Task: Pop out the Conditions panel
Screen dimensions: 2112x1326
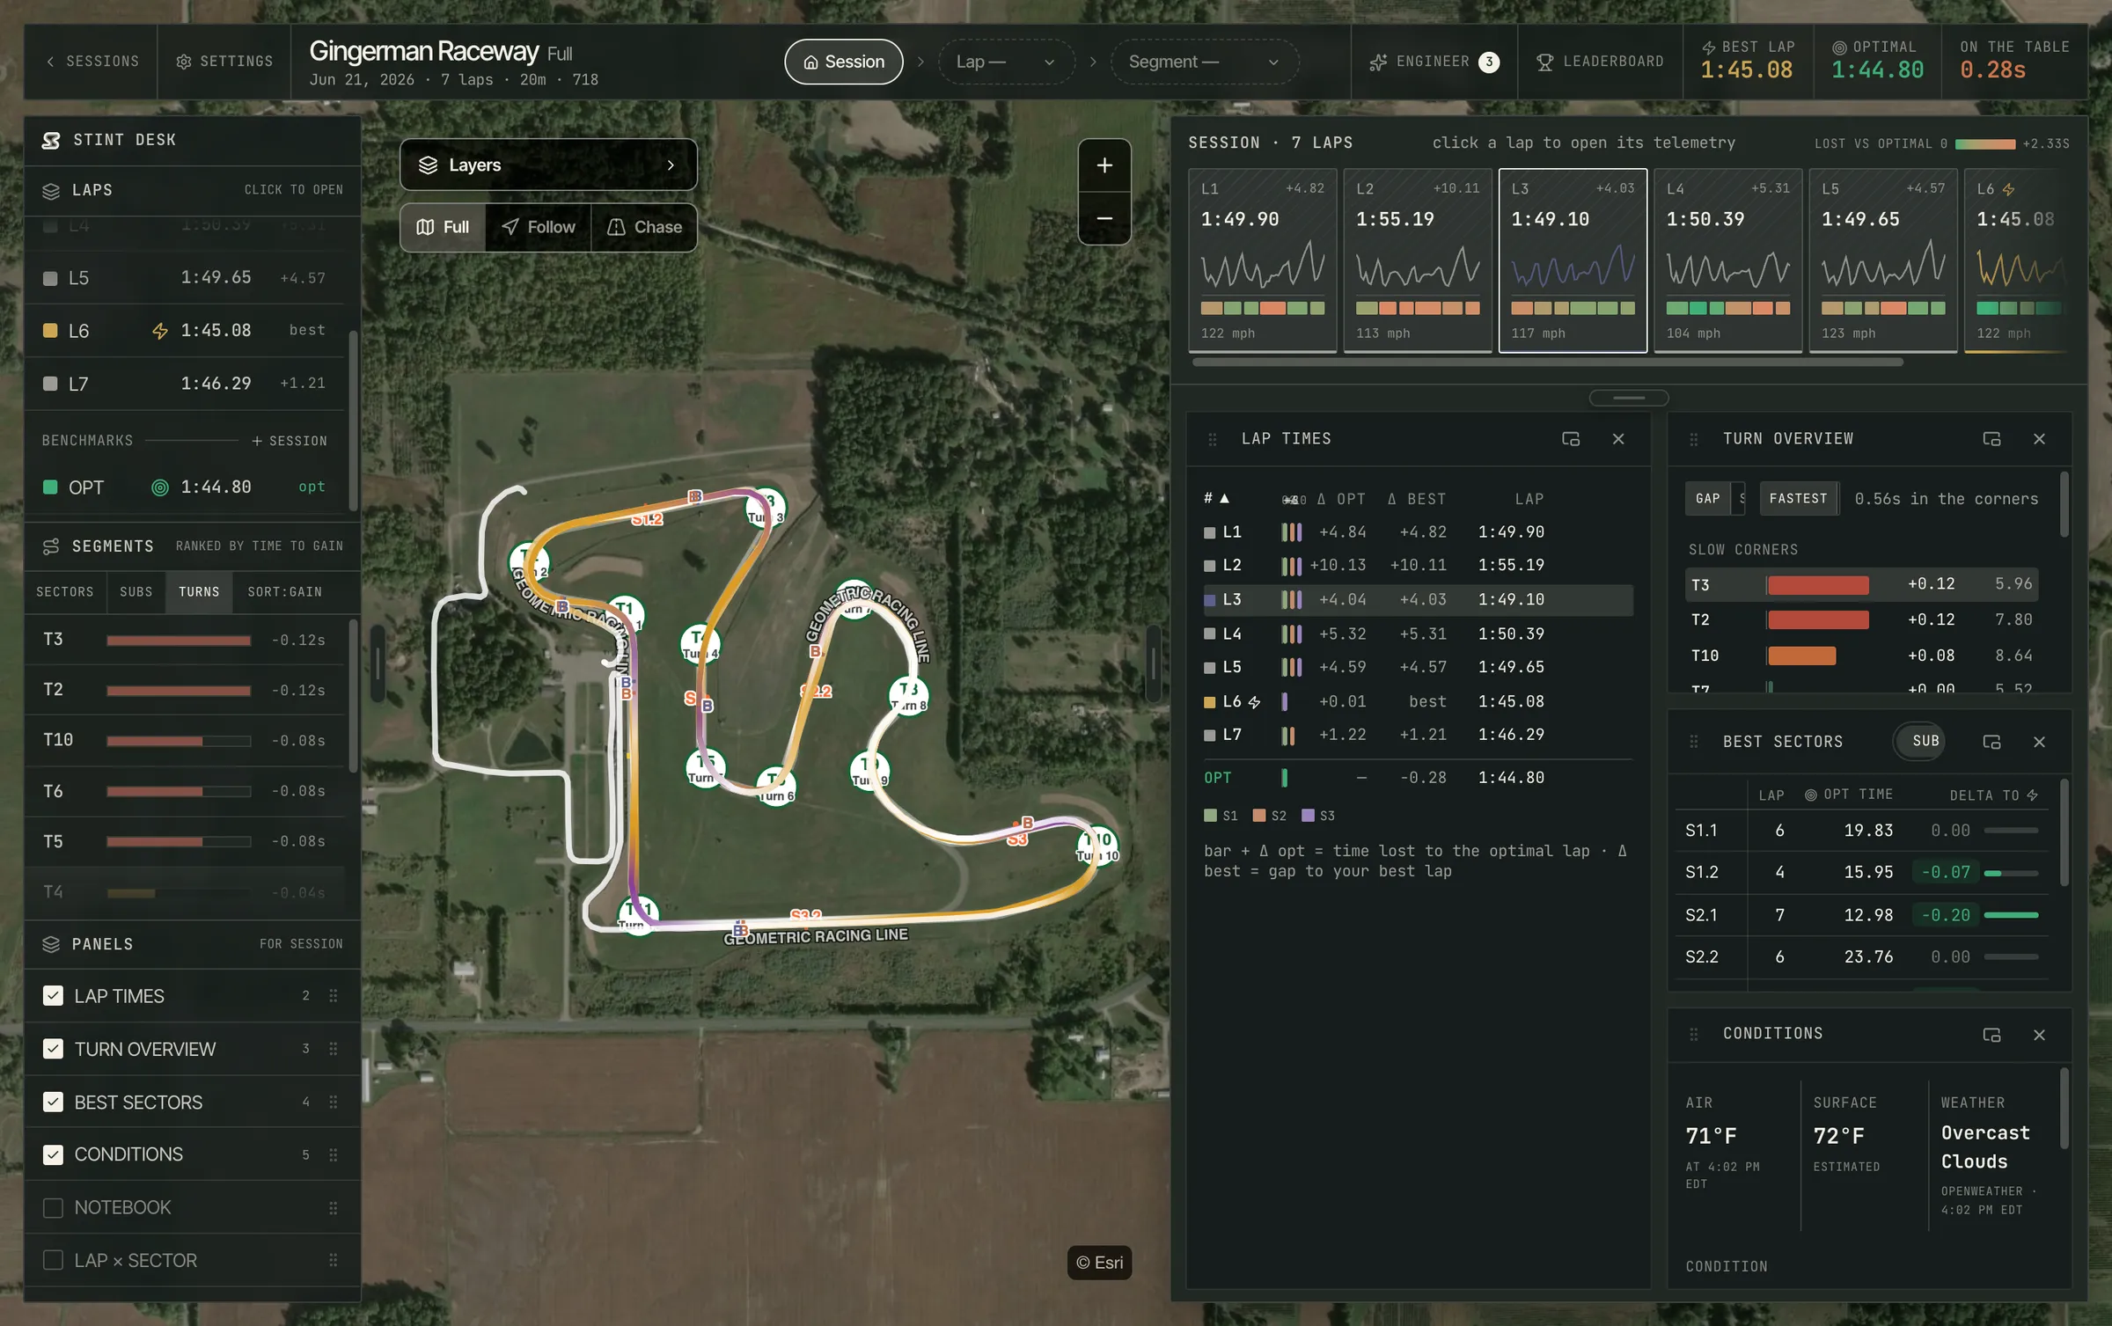Action: pyautogui.click(x=1992, y=1035)
